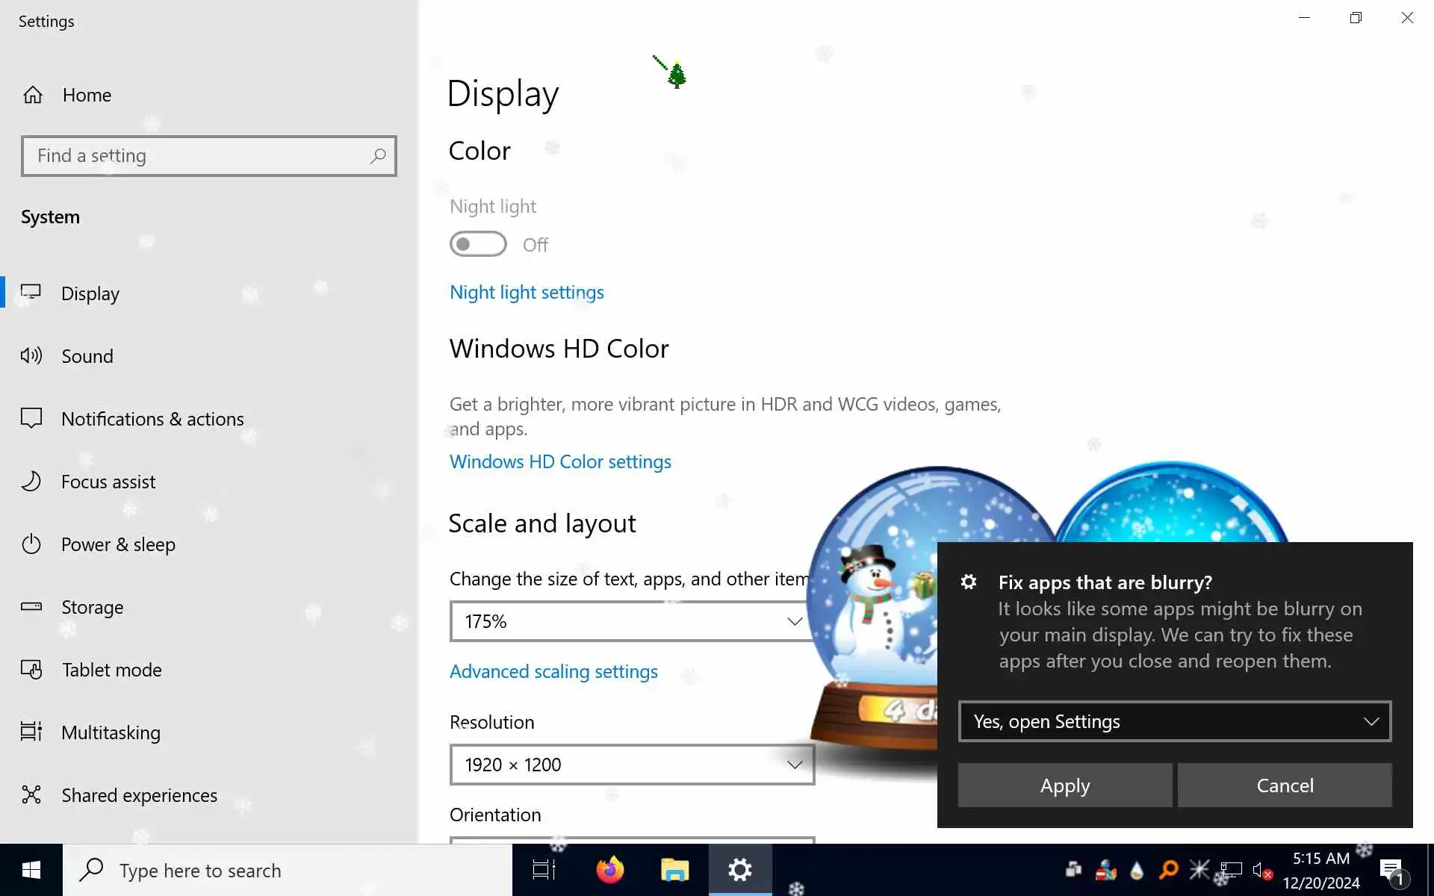The width and height of the screenshot is (1434, 896).
Task: Click the Sound speaker icon in sidebar
Action: 31,355
